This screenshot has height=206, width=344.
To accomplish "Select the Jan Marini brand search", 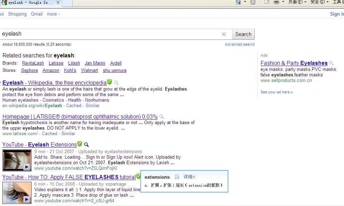I will (95, 63).
